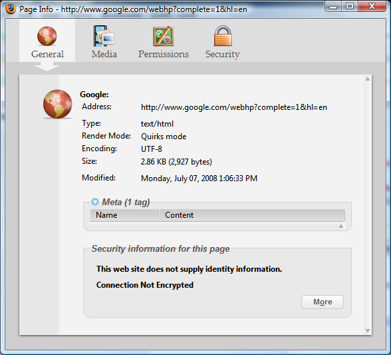Image resolution: width=391 pixels, height=355 pixels.
Task: Minimize the Page Info window
Action: tap(333, 7)
